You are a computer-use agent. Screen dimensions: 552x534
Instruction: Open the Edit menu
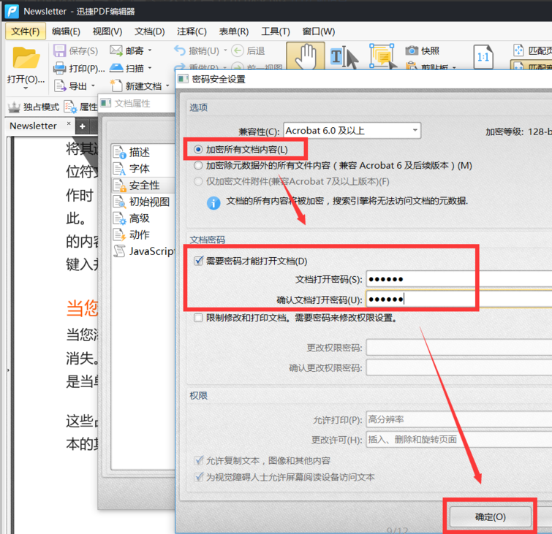pyautogui.click(x=66, y=31)
